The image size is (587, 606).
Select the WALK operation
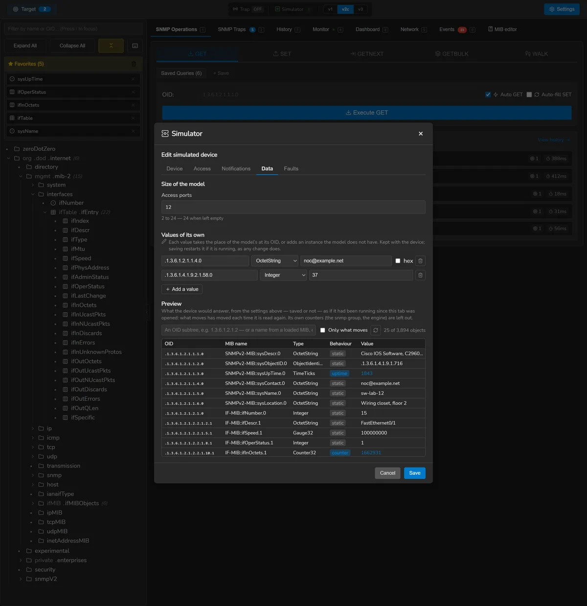pyautogui.click(x=537, y=54)
